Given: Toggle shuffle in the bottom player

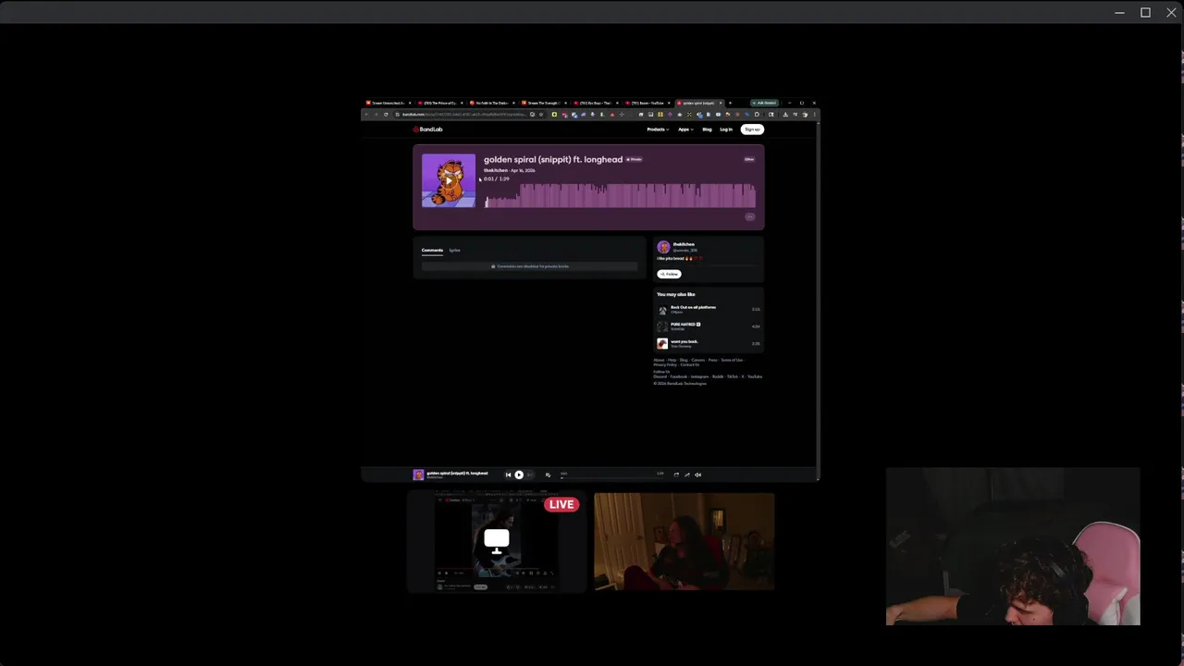Looking at the screenshot, I should [687, 475].
